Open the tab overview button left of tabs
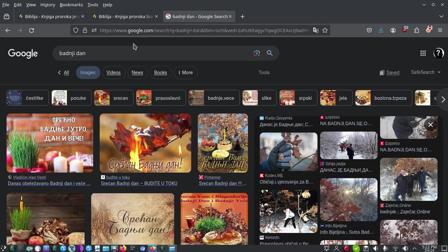Screen dimensions: 448x252 click(x=6, y=16)
